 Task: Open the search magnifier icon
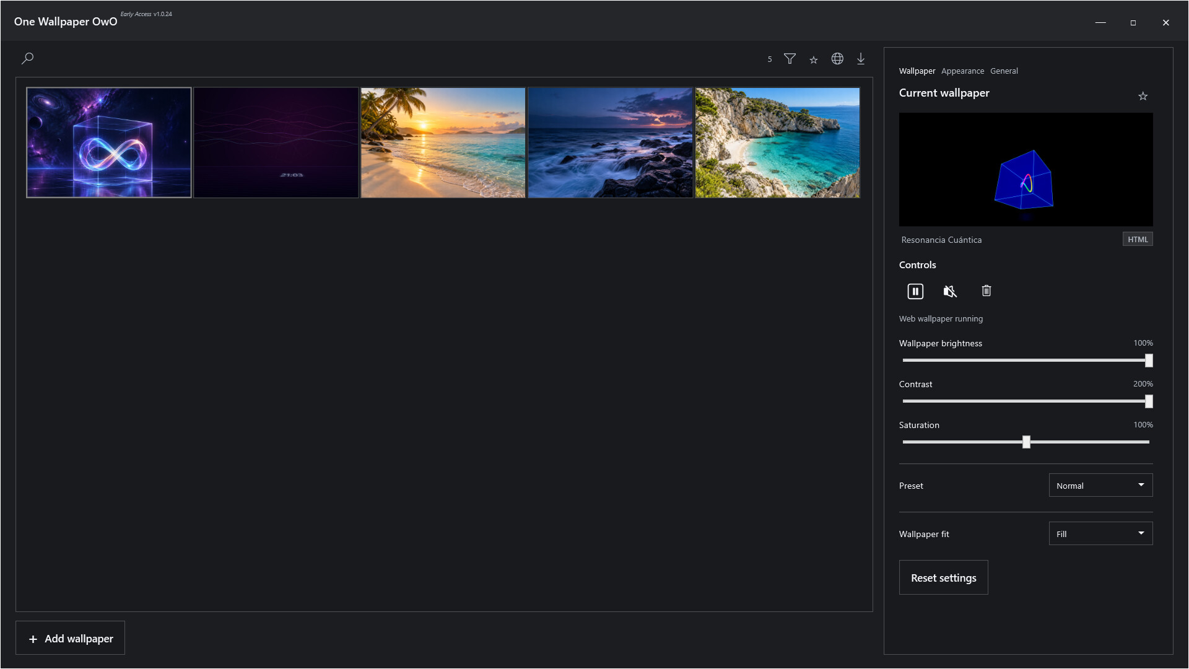point(27,58)
